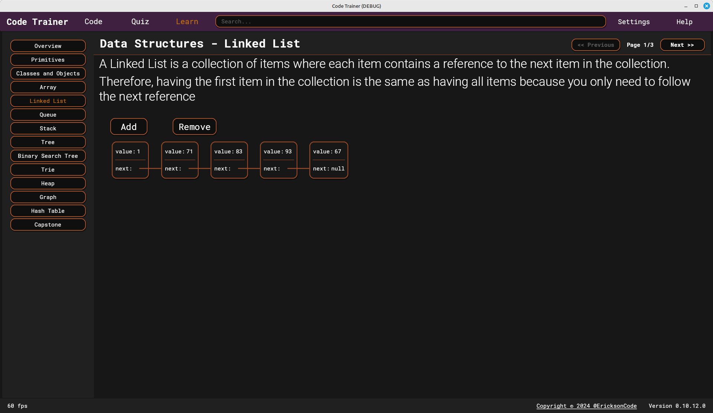Image resolution: width=713 pixels, height=413 pixels.
Task: Open the Stack lesson
Action: click(x=48, y=129)
